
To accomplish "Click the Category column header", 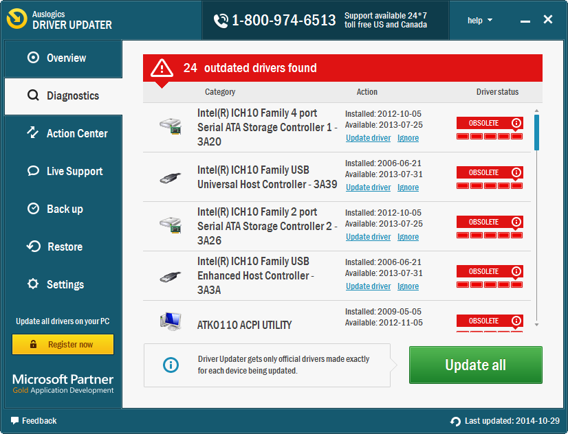I will click(220, 92).
